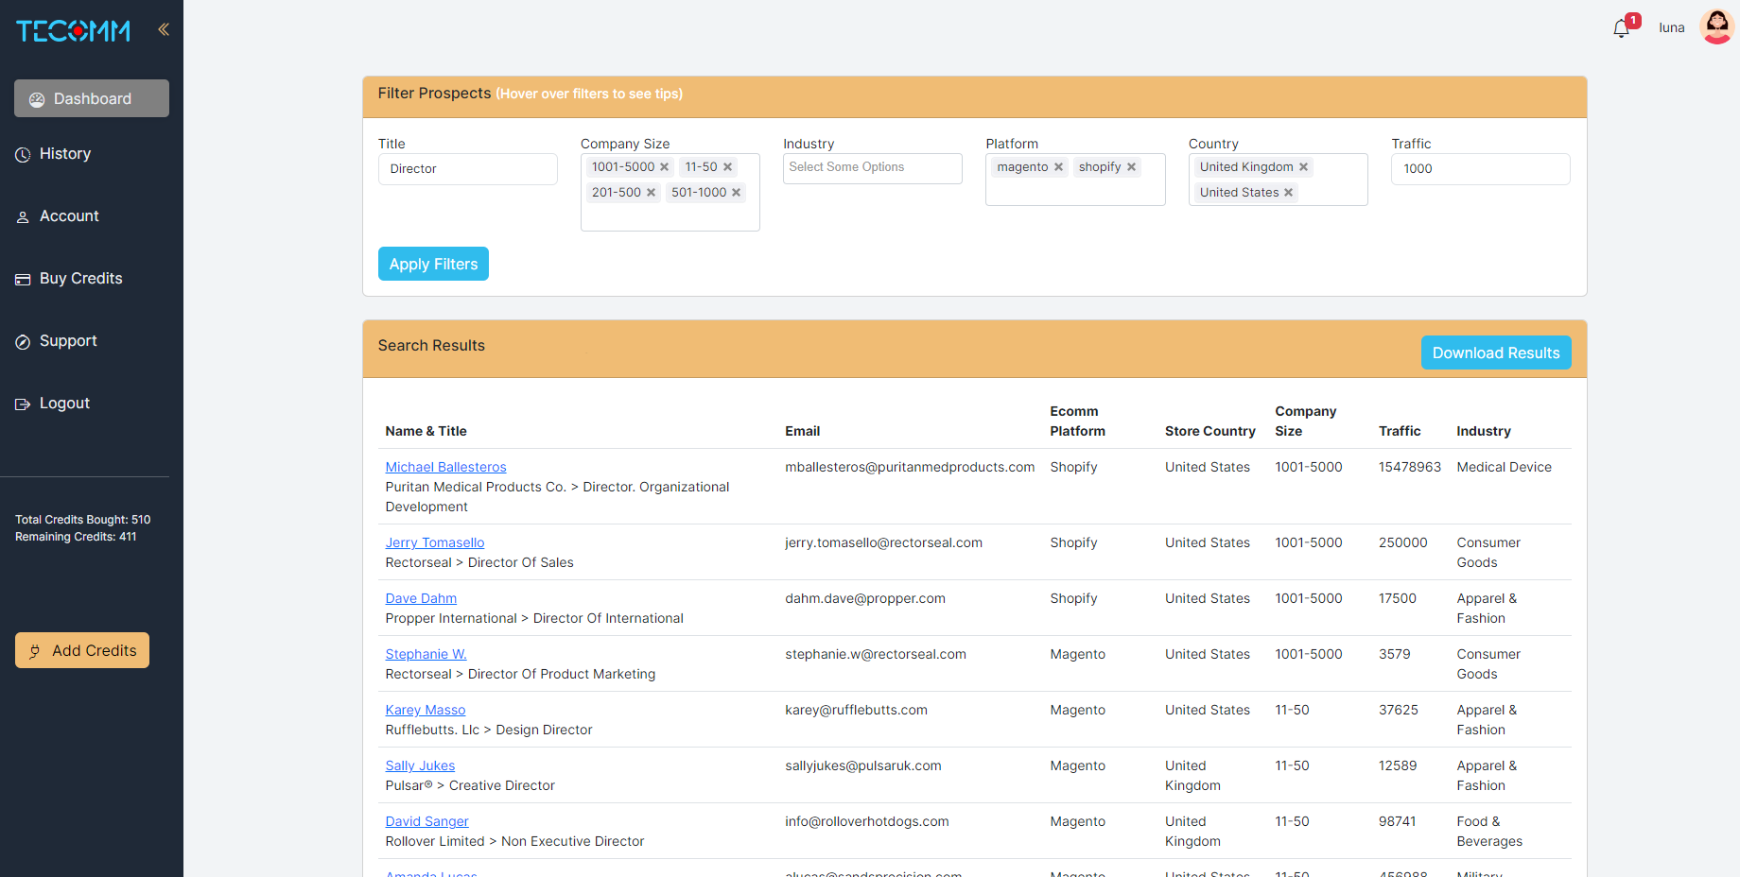Remove the 201-500 company size tag
The image size is (1740, 877).
[x=651, y=193]
